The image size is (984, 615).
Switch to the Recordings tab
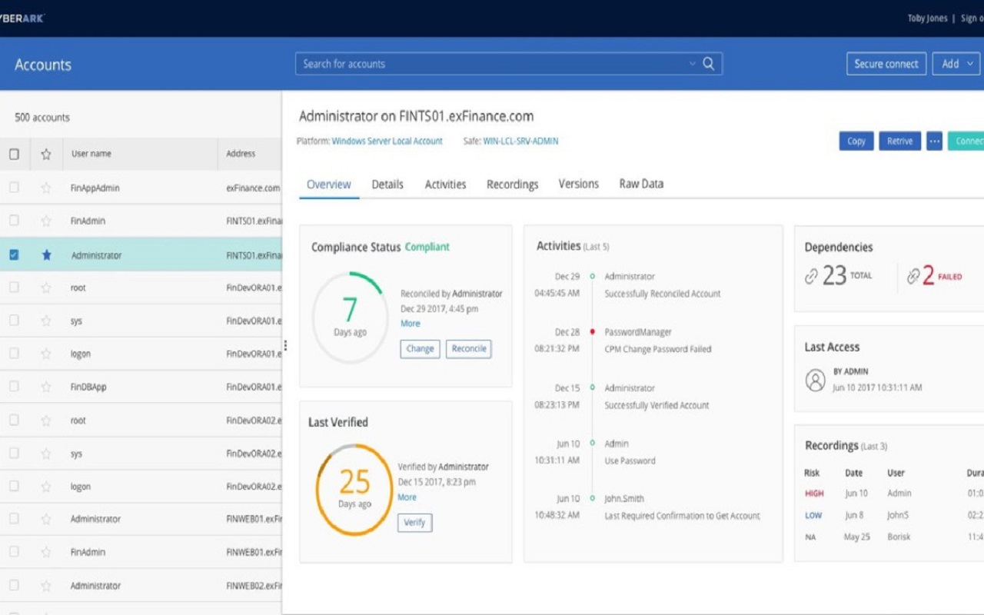(512, 184)
